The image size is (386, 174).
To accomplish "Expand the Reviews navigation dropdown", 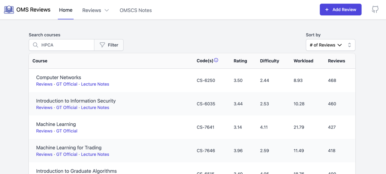I will tap(96, 10).
